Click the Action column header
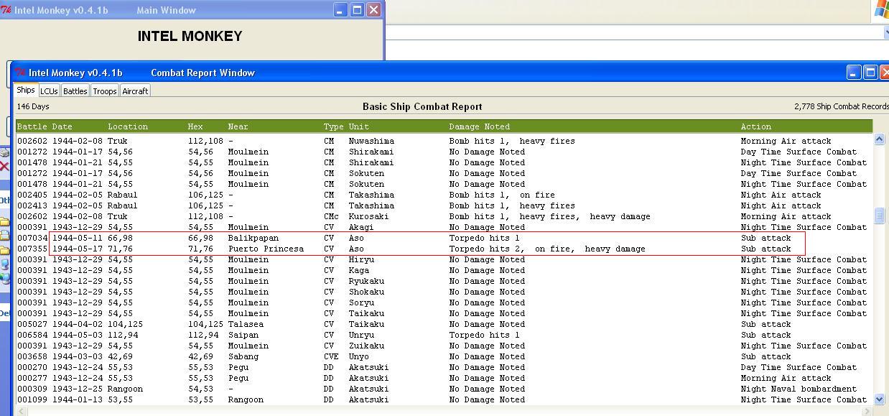Viewport: 889px width, 416px height. (755, 126)
